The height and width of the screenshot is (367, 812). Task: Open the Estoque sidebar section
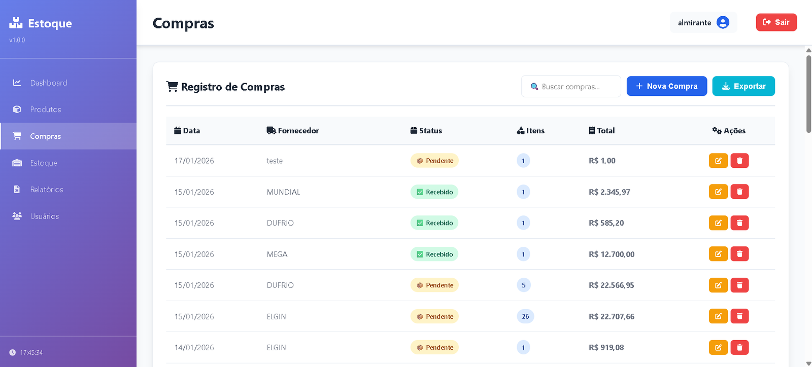68,163
